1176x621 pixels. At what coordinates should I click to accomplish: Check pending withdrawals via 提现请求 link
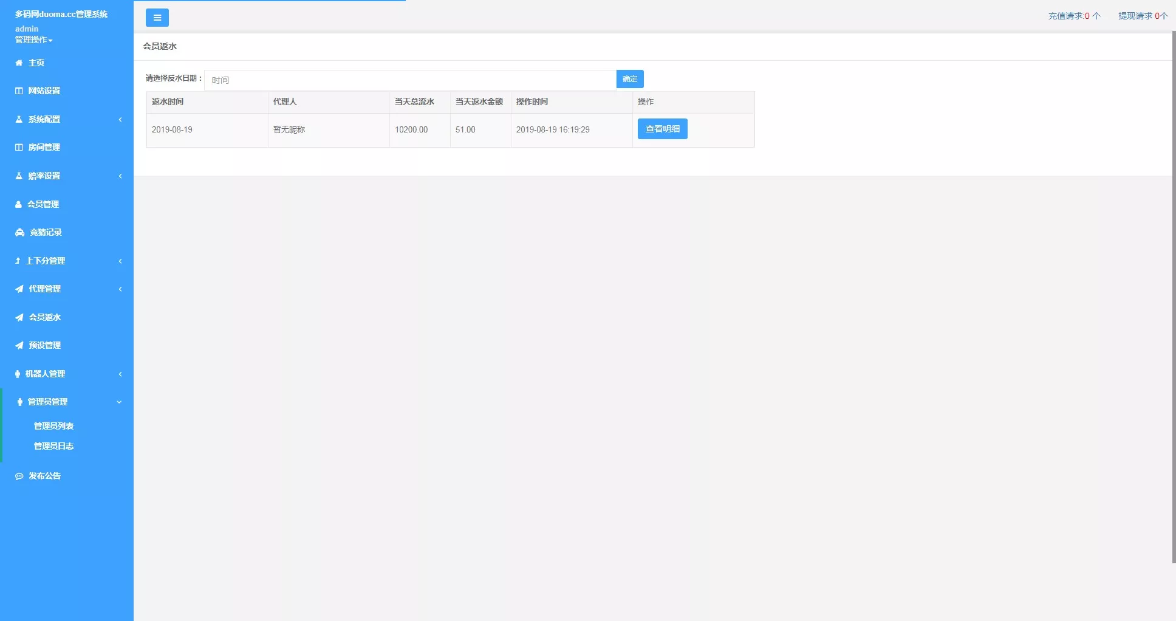pos(1143,15)
